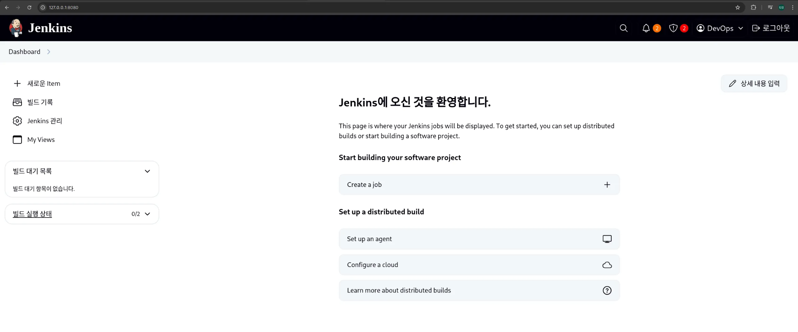Click the 빌드 기록 build history icon
The width and height of the screenshot is (798, 332).
pos(17,102)
